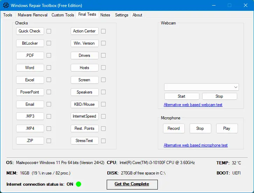Click the .ZIP test button

tap(30, 141)
